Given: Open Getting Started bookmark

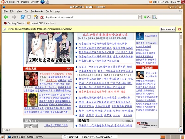Looking at the screenshot, I should 15,23.
